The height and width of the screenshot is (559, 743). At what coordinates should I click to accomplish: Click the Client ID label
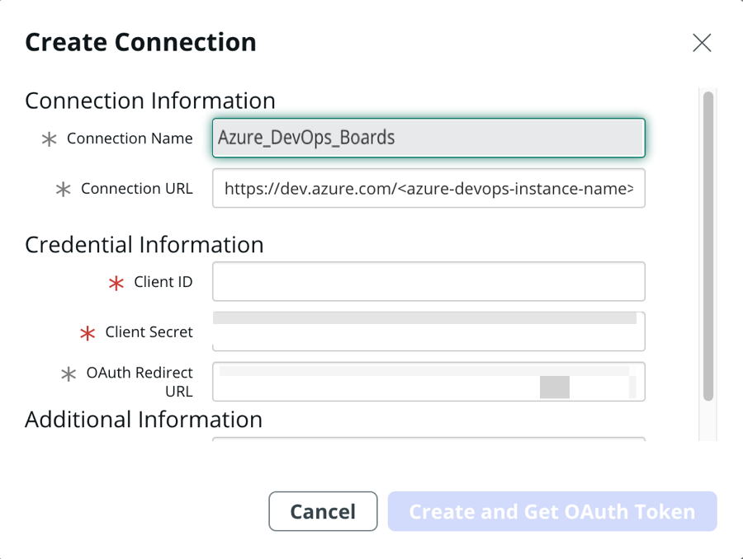[x=163, y=282]
